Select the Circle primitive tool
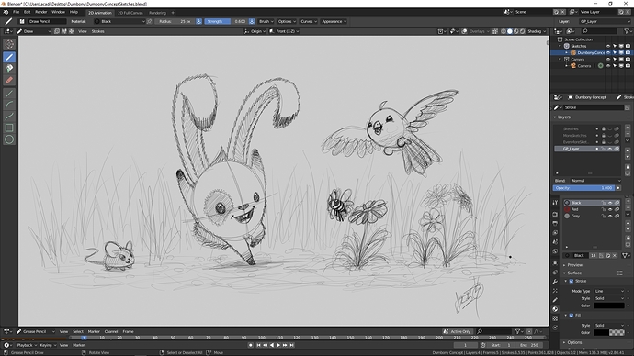634x356 pixels. 9,139
